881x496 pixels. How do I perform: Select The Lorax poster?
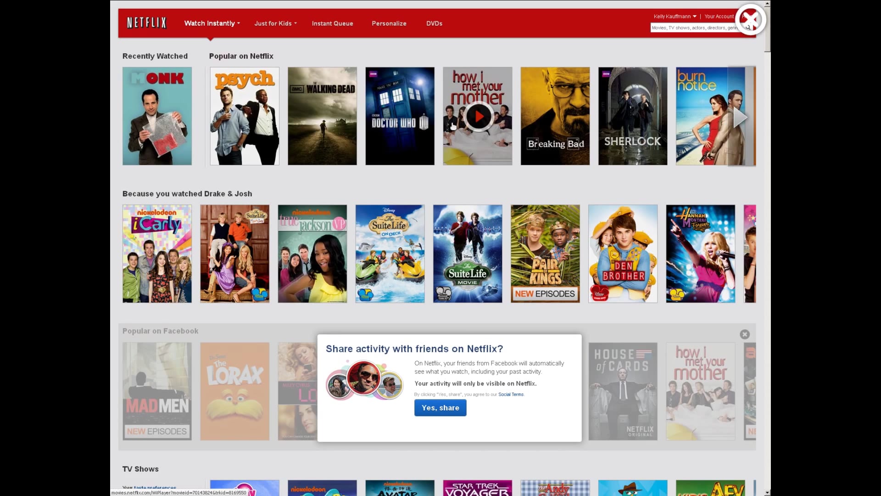point(234,391)
